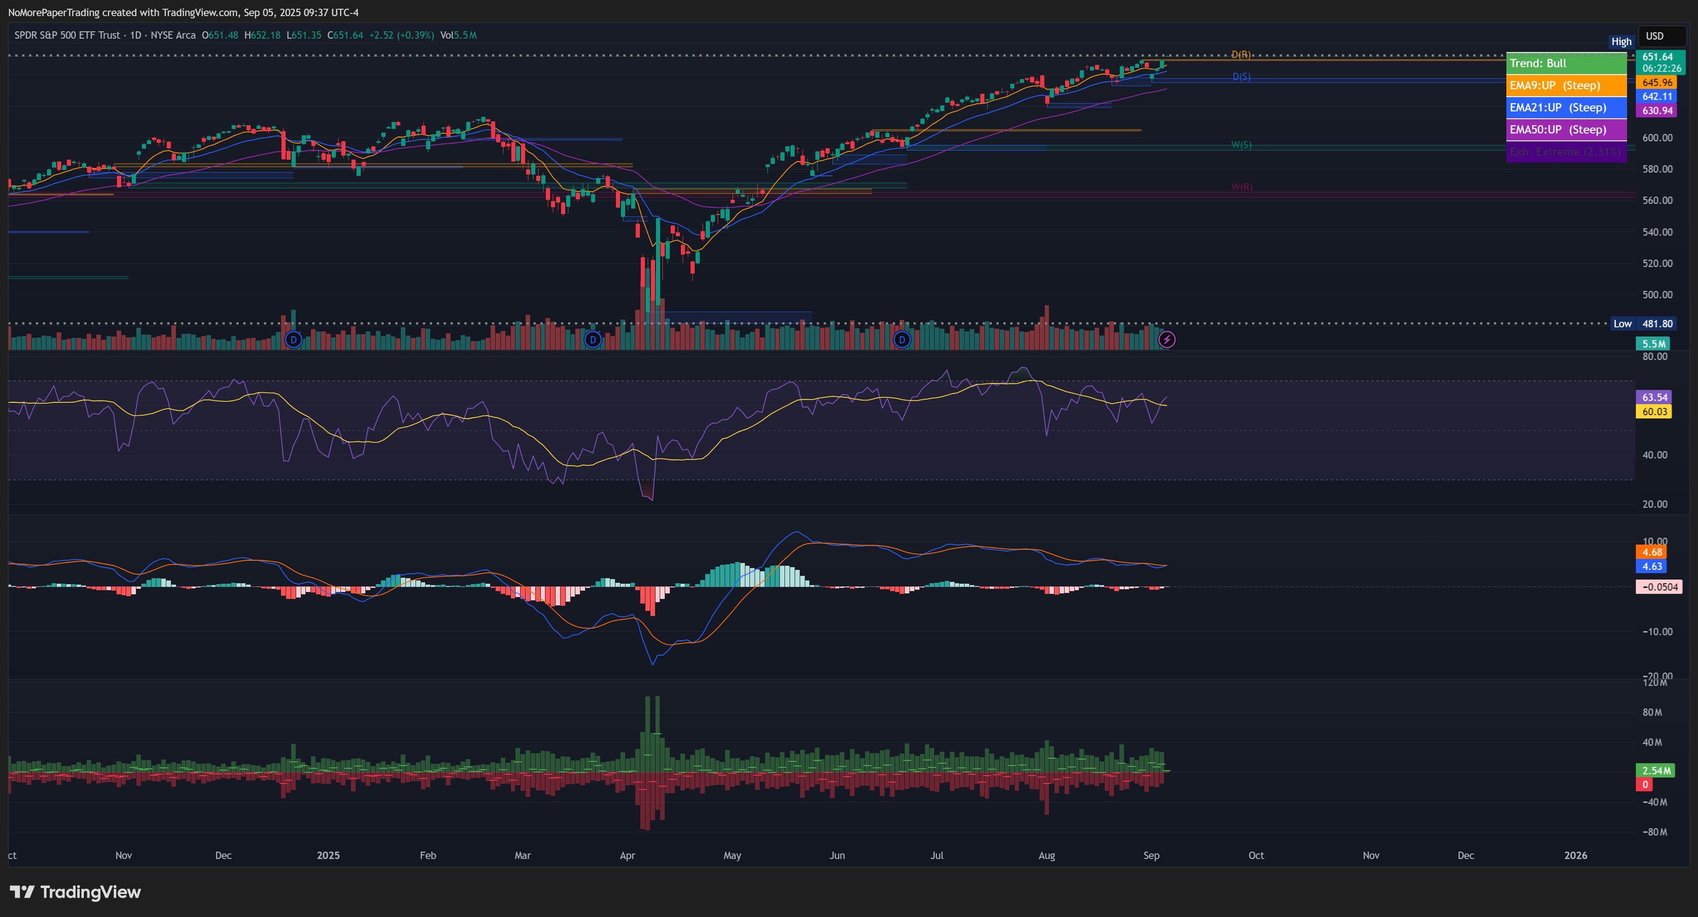Click the Apr label on time axis
The image size is (1698, 917).
[627, 855]
